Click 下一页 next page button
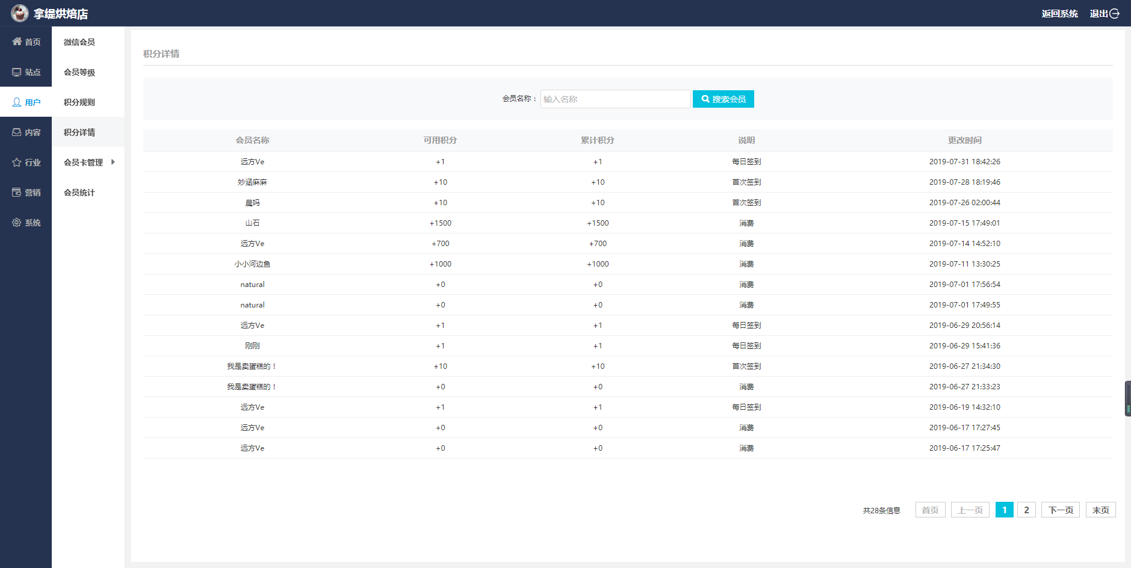 pos(1061,510)
